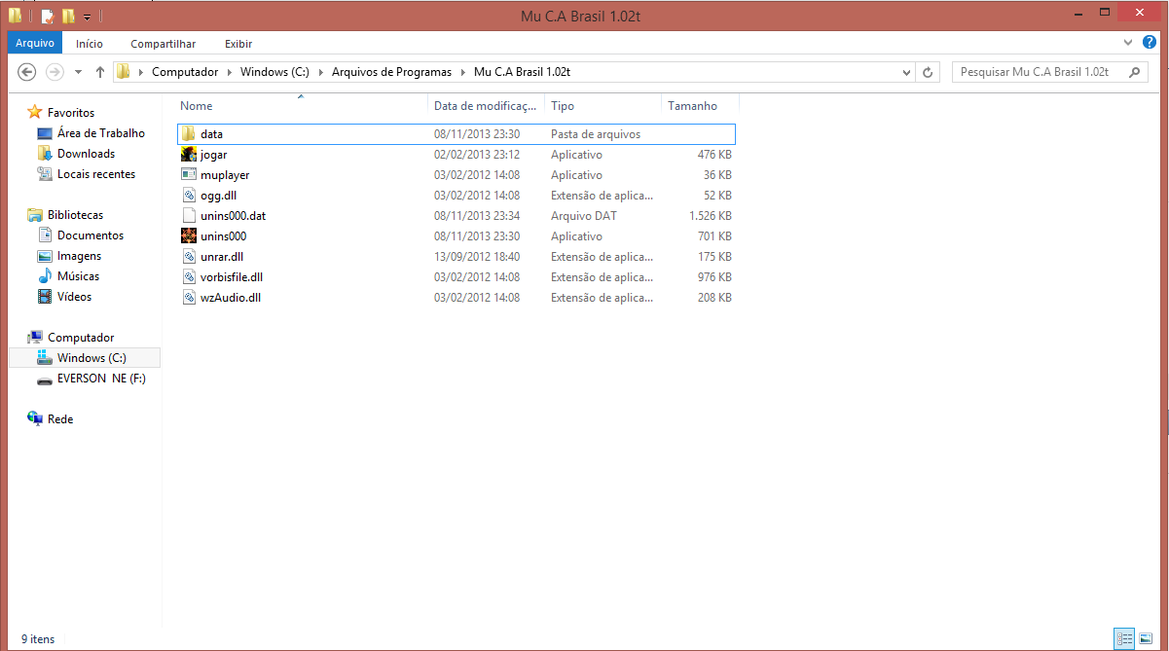Open the Exibir ribbon tab
This screenshot has width=1169, height=651.
238,44
